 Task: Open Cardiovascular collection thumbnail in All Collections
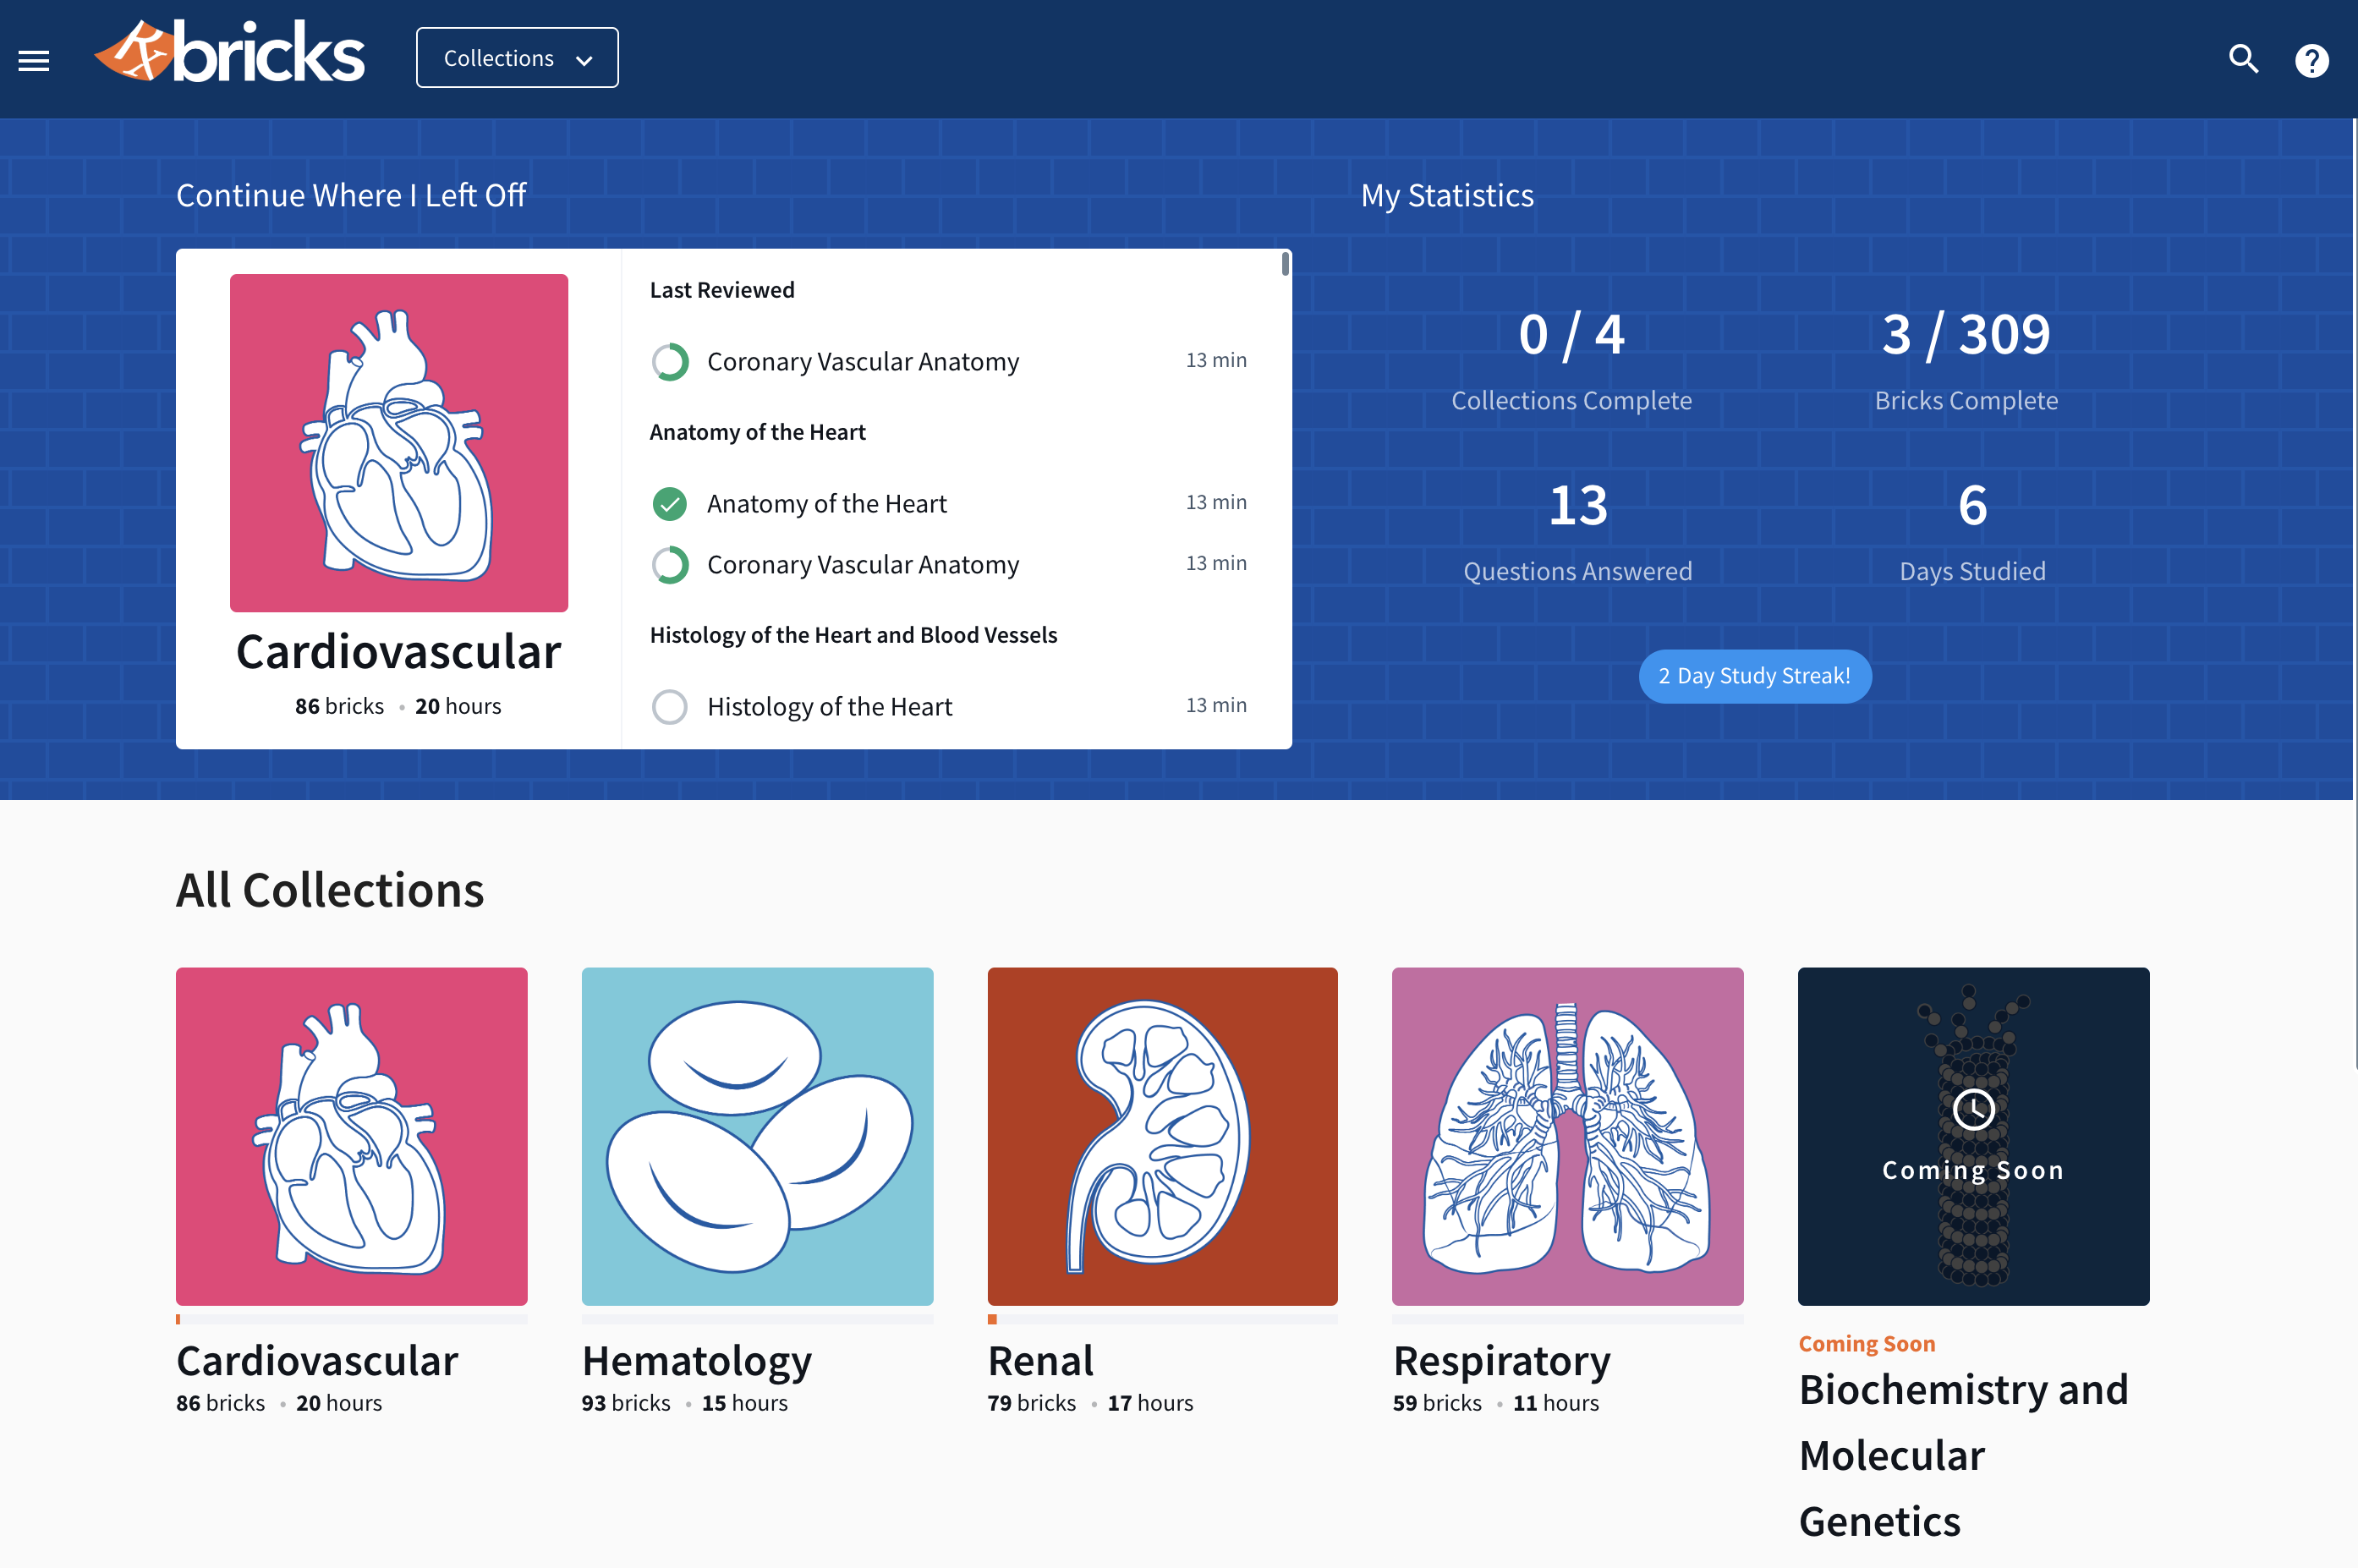[352, 1136]
